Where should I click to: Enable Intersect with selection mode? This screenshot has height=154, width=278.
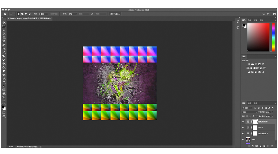point(30,14)
